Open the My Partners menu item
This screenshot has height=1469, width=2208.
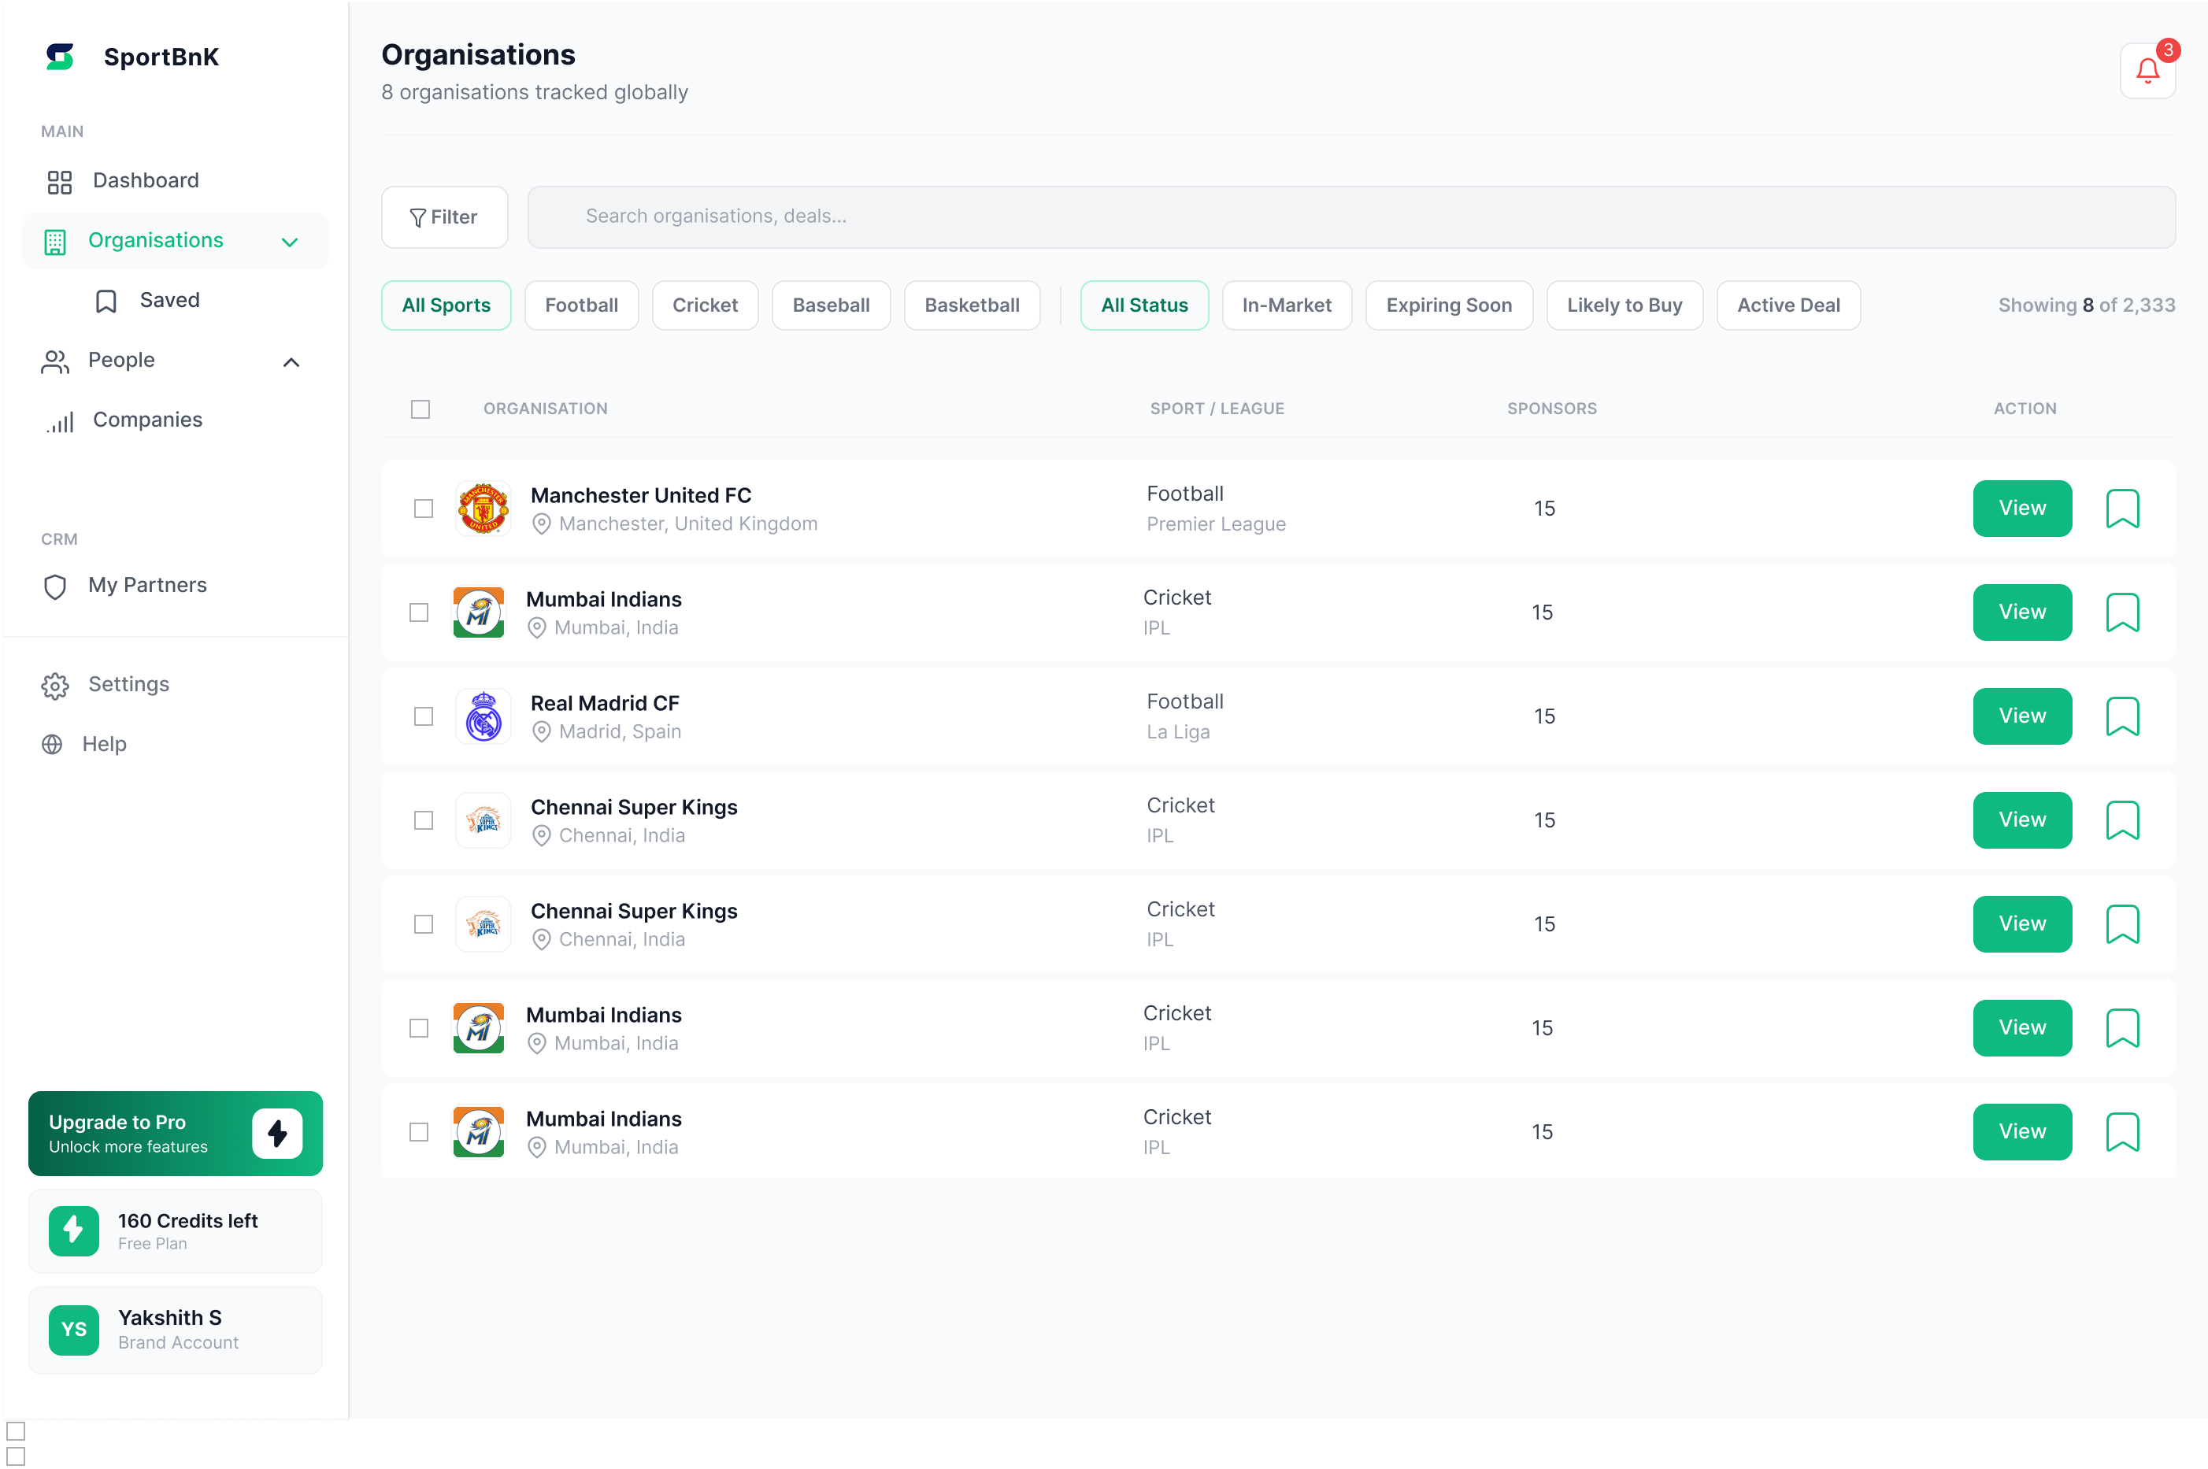[x=176, y=586]
